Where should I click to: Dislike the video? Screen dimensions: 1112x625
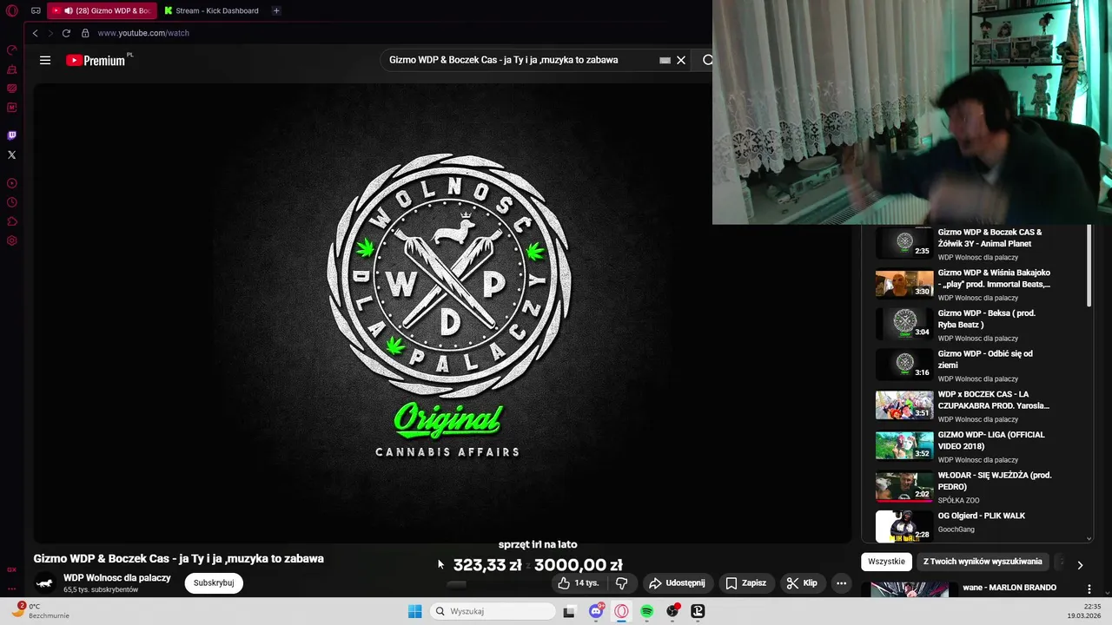tap(621, 583)
